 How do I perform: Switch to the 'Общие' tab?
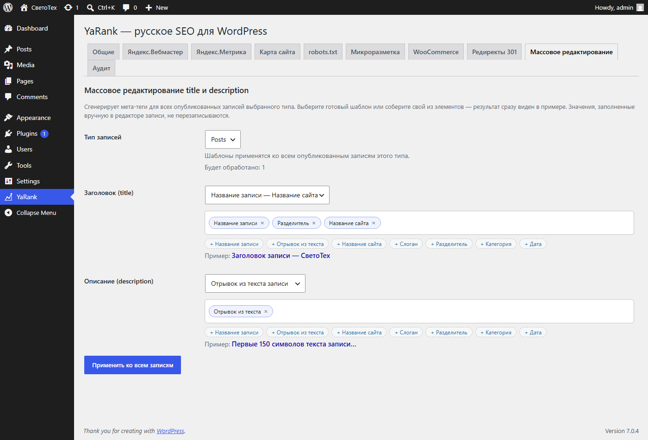(103, 52)
